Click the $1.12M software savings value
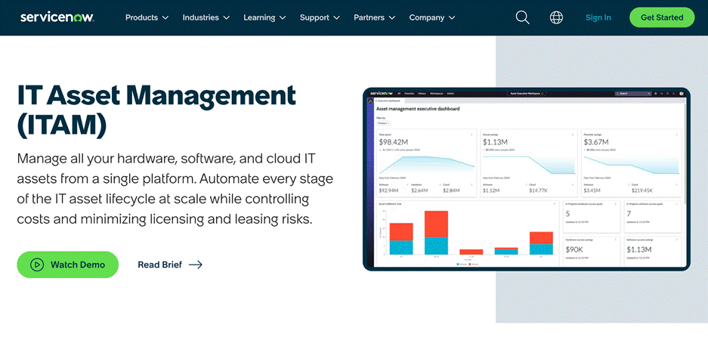 coord(491,190)
